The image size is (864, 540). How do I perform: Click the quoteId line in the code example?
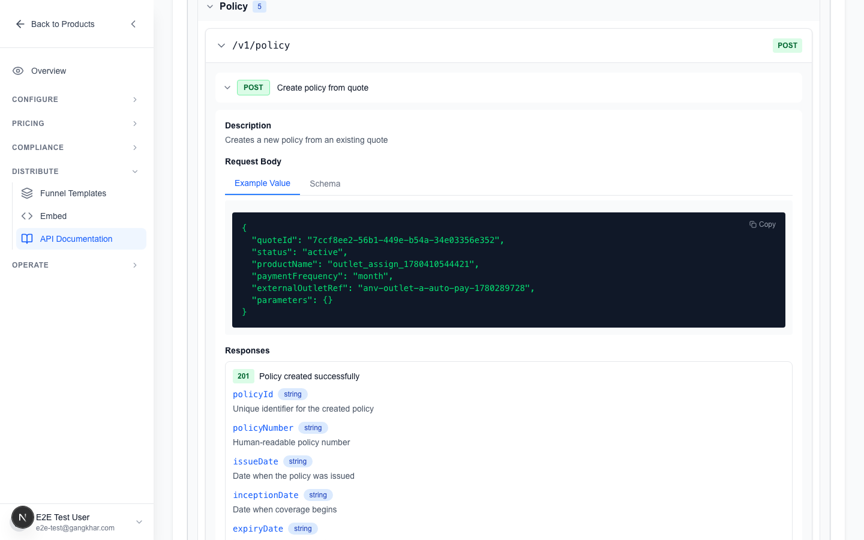tap(378, 240)
